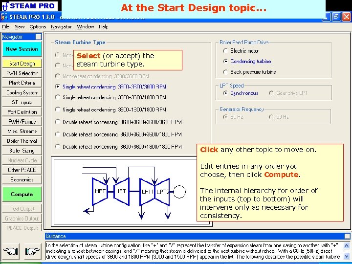
Task: Select Synchronous LPT speed option
Action: click(241, 93)
